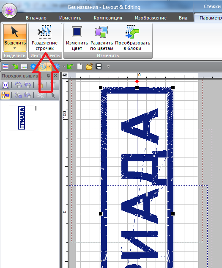
Task: Click the green left-arrow undo icon
Action: point(70,66)
